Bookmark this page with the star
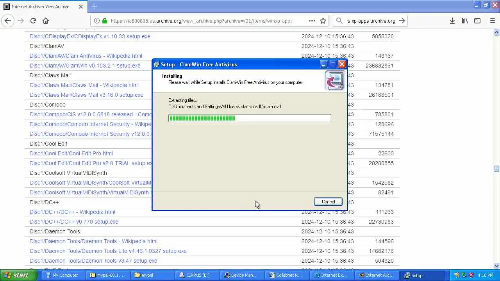 pos(323,21)
